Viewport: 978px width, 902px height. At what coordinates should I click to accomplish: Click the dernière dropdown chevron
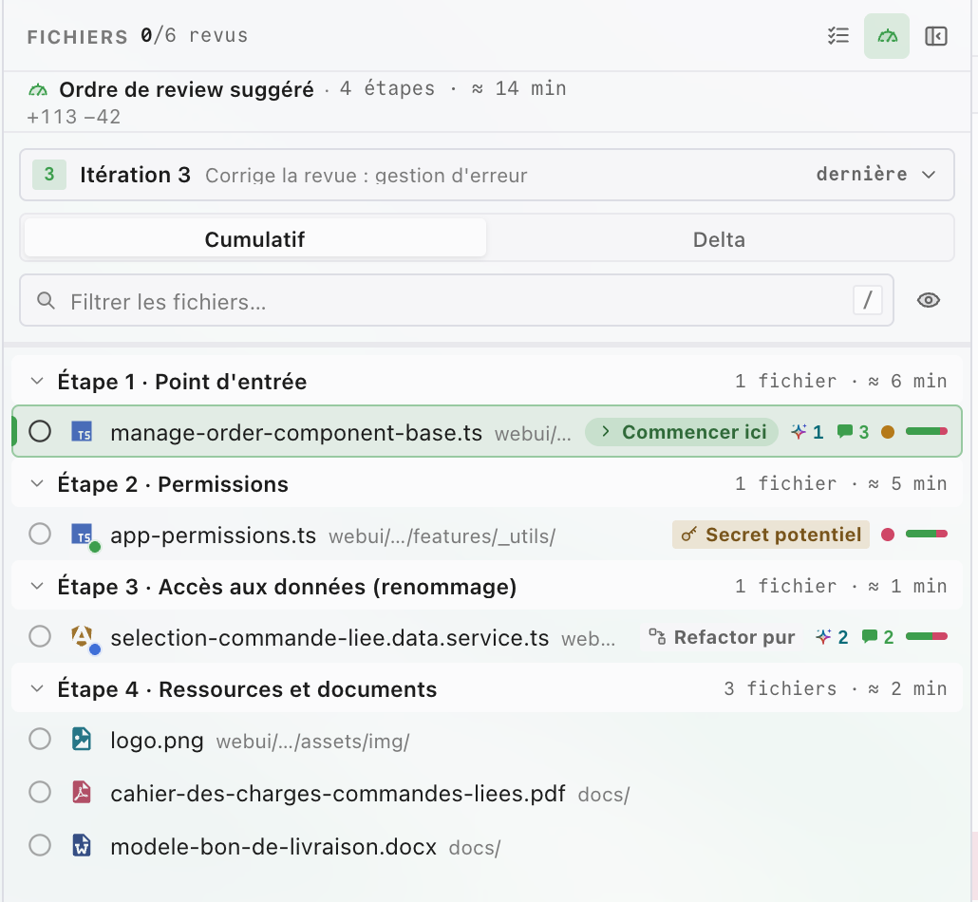(929, 175)
